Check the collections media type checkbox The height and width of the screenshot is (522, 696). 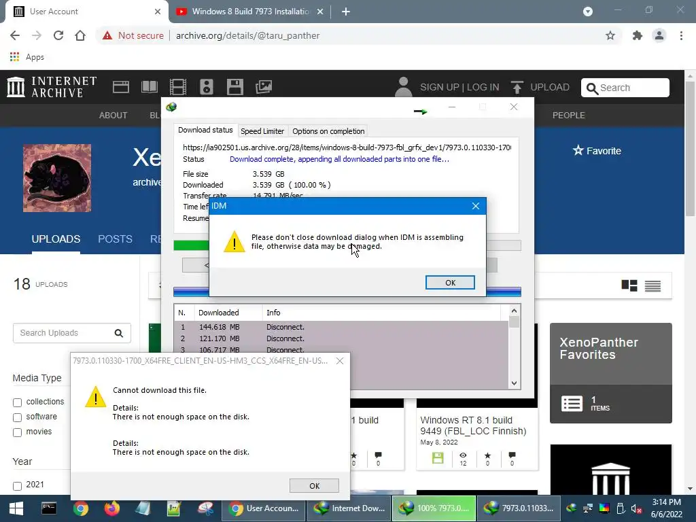pyautogui.click(x=17, y=402)
